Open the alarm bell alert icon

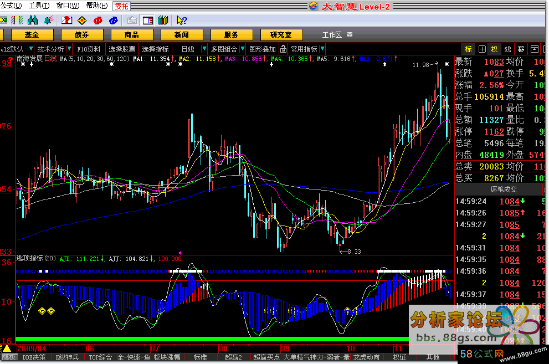click(x=49, y=20)
